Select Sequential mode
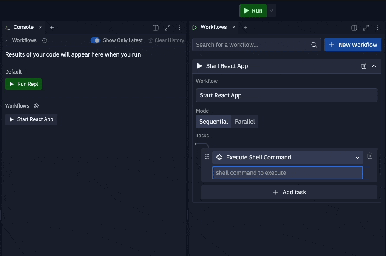Image resolution: width=386 pixels, height=256 pixels. click(x=213, y=122)
